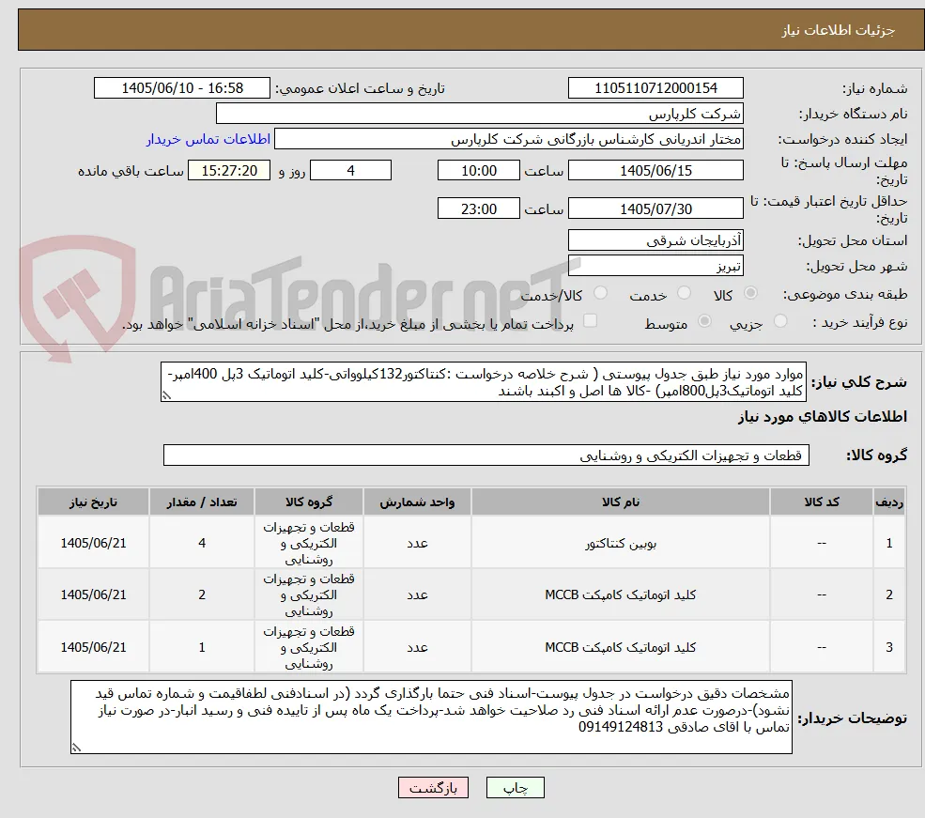Click the announcement date field 1405/06/10 - 16:58
This screenshot has width=925, height=818.
click(181, 88)
